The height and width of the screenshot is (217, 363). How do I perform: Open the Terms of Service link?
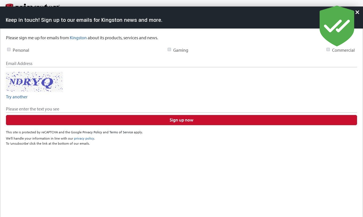pyautogui.click(x=121, y=132)
